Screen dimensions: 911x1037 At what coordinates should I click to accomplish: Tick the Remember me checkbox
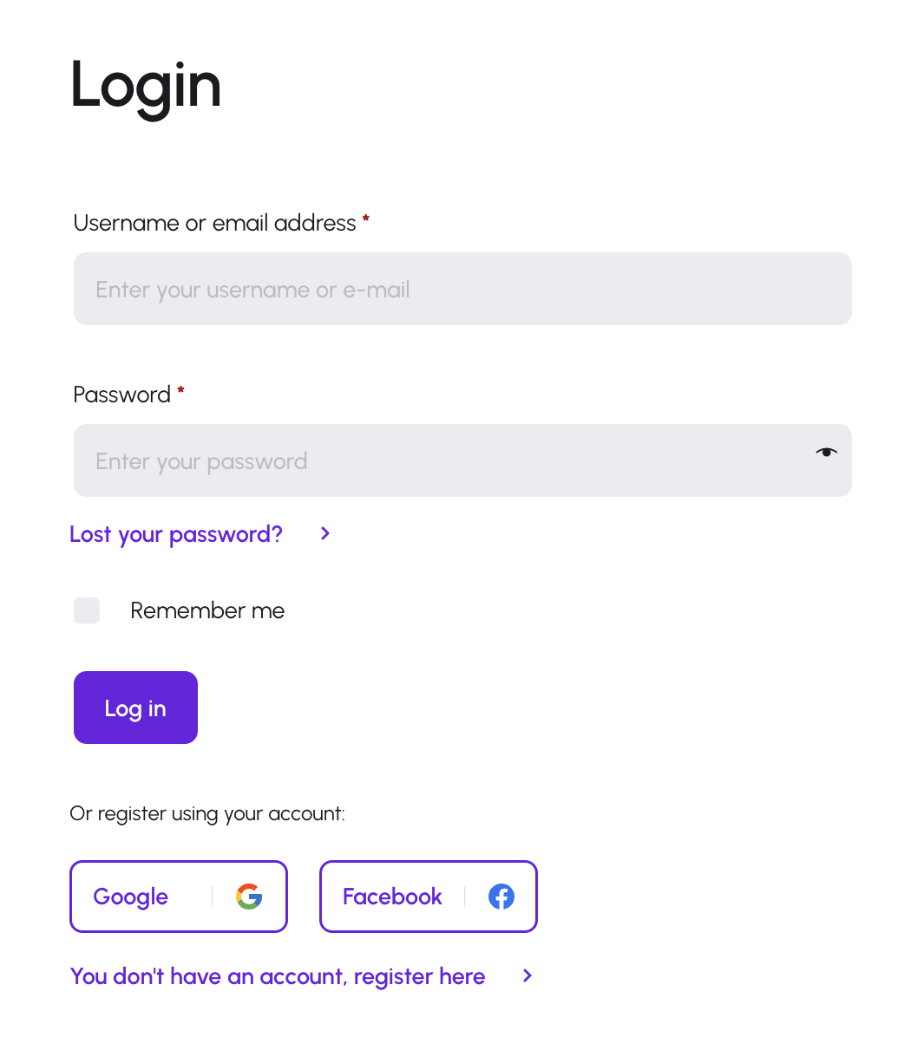click(87, 610)
